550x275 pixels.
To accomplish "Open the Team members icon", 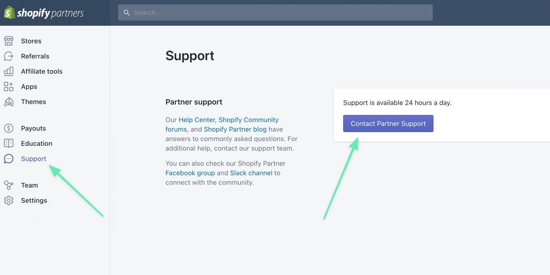I will click(x=9, y=185).
